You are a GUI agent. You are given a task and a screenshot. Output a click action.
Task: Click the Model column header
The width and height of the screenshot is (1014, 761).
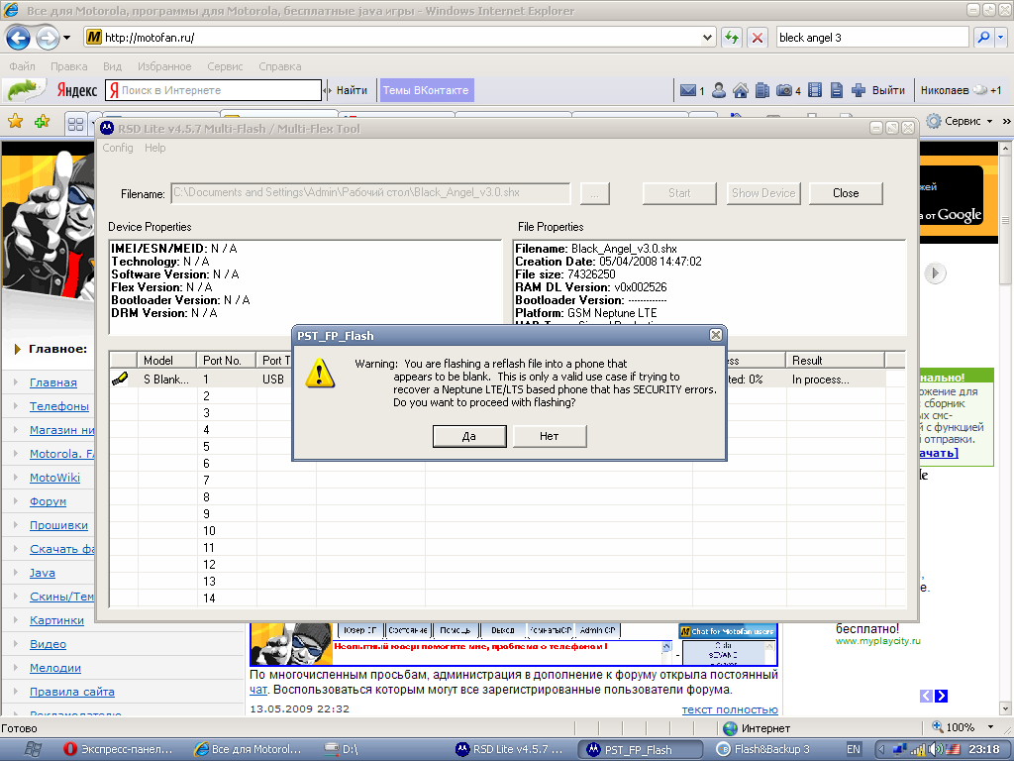coord(166,361)
